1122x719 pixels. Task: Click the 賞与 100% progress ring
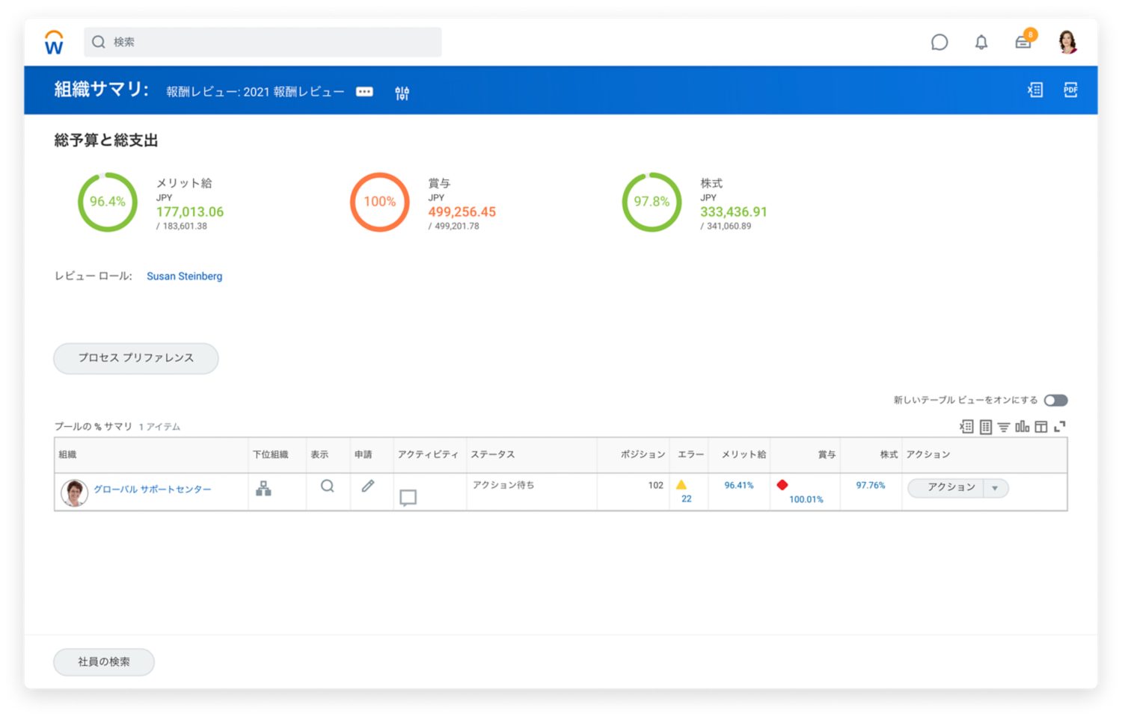tap(380, 202)
